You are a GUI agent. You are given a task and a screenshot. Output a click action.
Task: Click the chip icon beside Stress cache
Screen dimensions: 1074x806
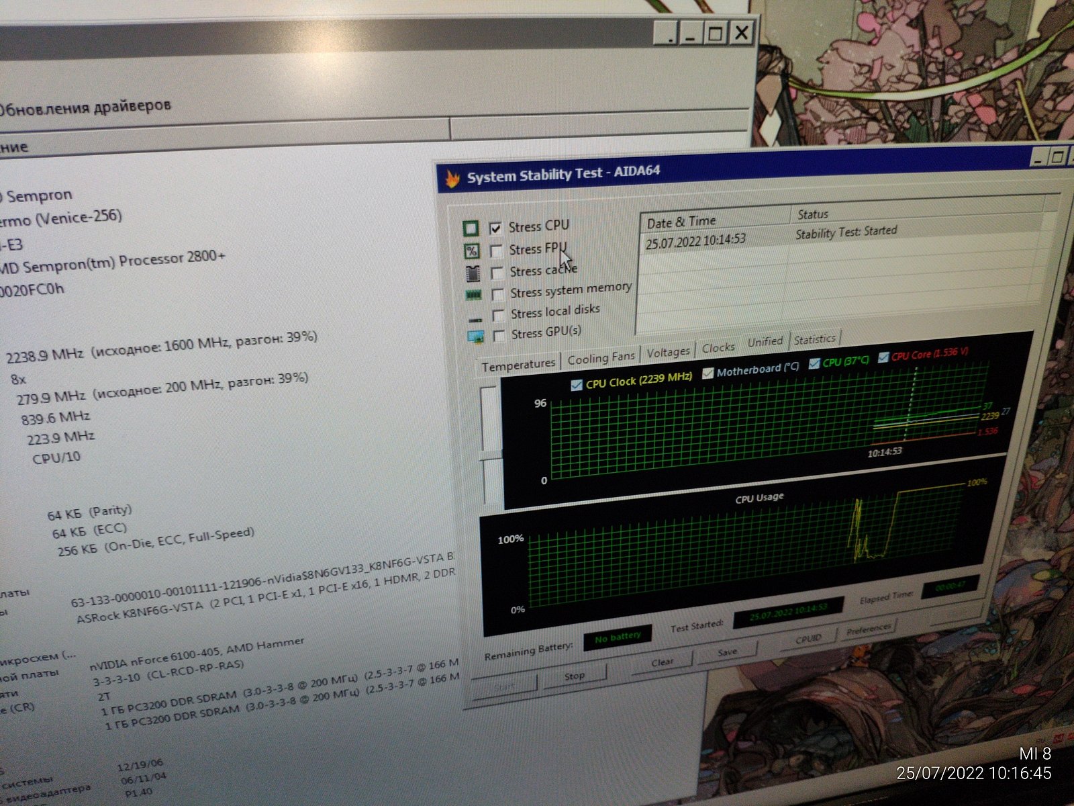[x=473, y=273]
